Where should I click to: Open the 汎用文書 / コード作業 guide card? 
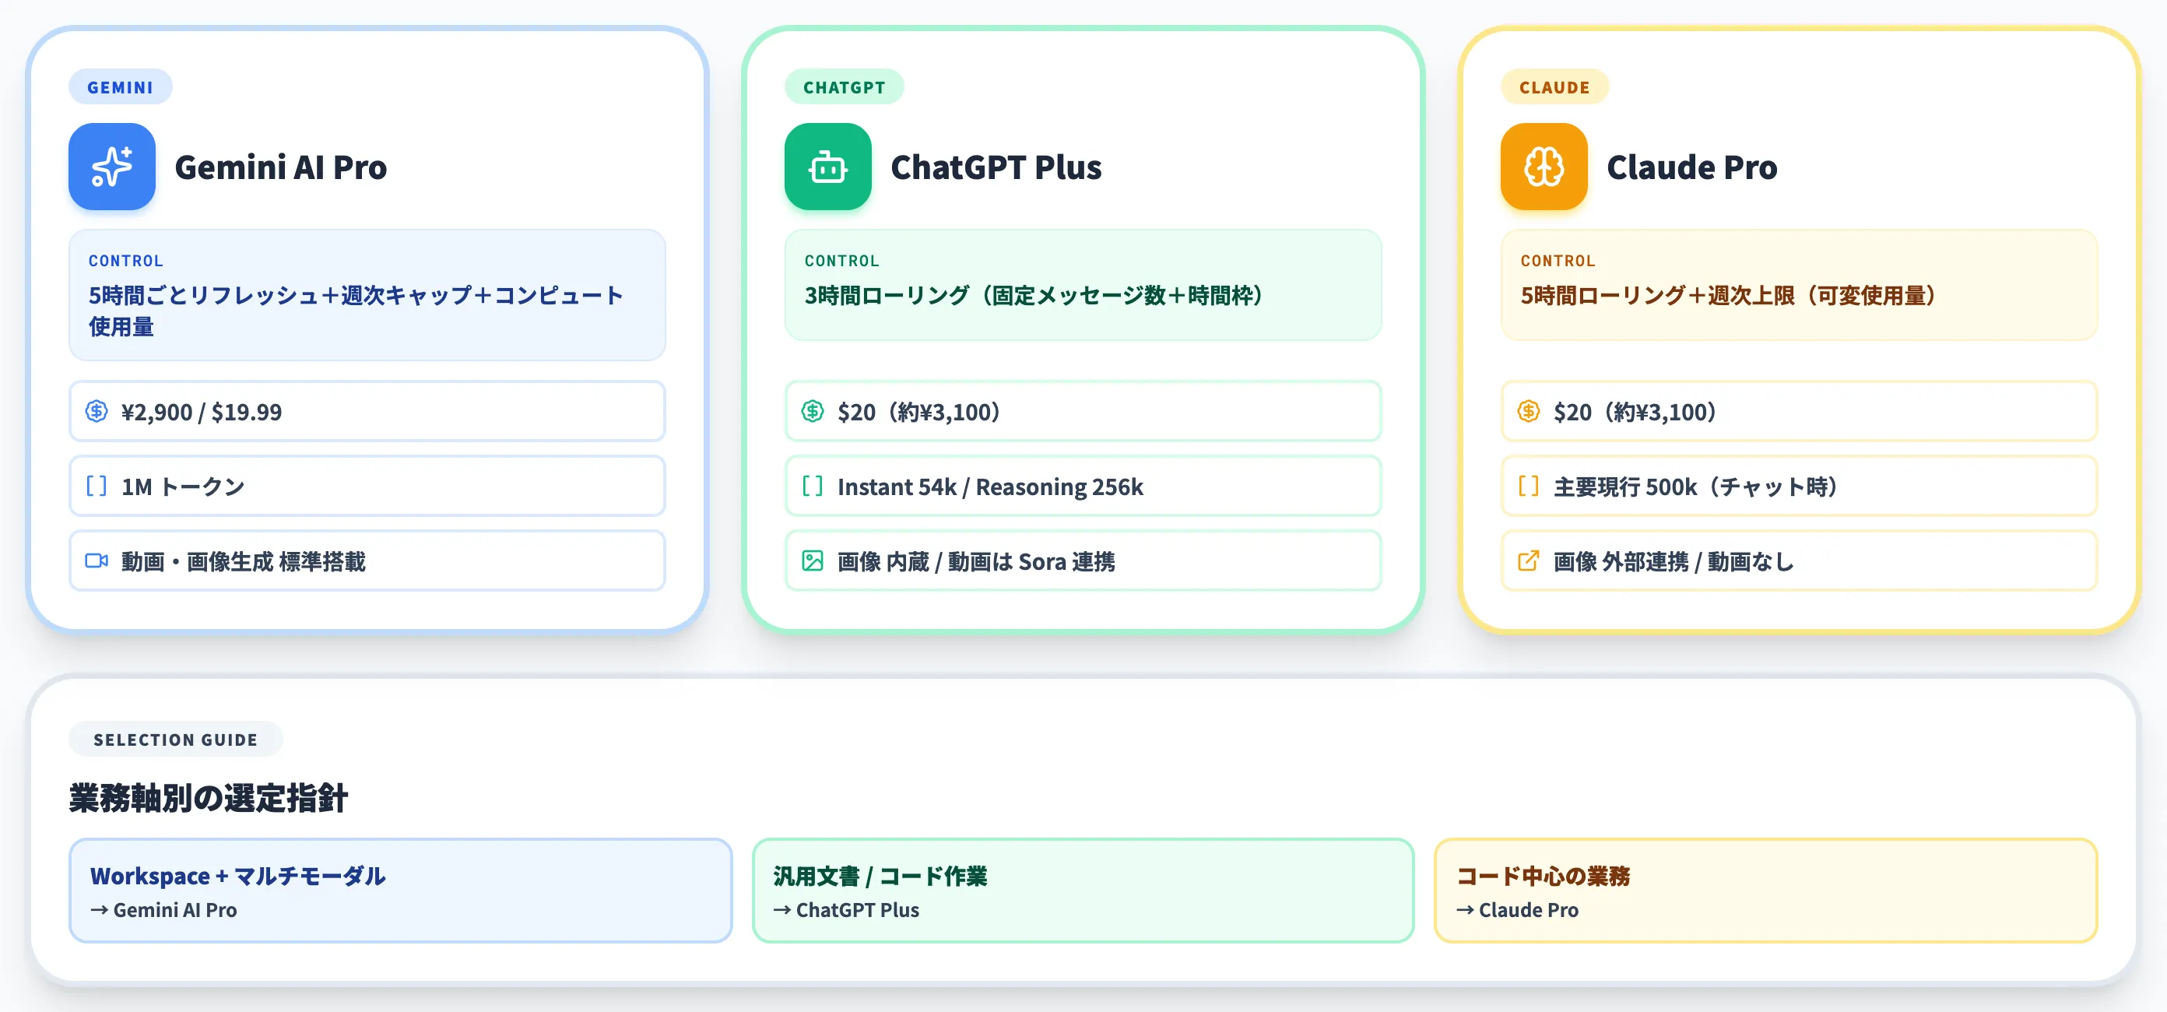coord(1083,891)
